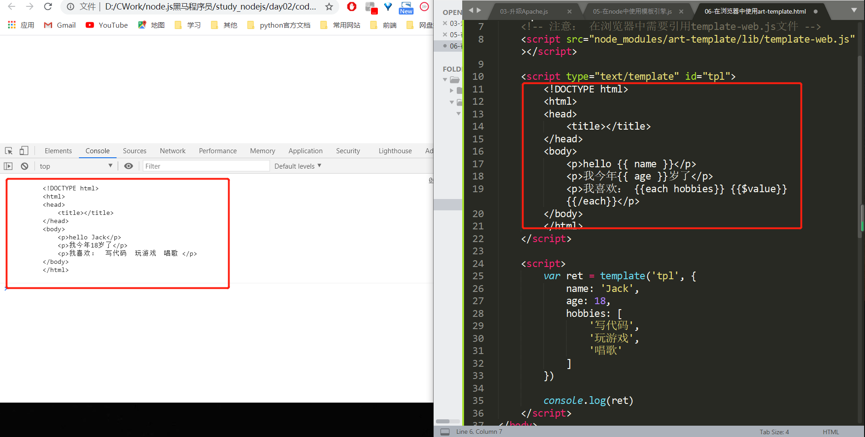Viewport: 865px width, 437px height.
Task: Select the 03-升级Apache.js editor tab
Action: (524, 11)
